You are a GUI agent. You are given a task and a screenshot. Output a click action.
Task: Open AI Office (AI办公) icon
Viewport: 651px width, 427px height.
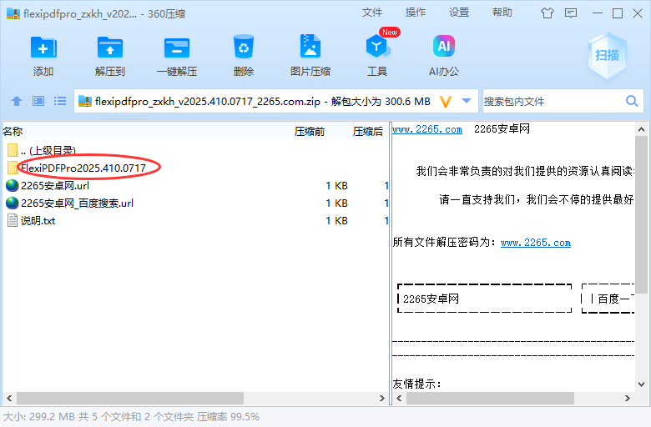444,47
